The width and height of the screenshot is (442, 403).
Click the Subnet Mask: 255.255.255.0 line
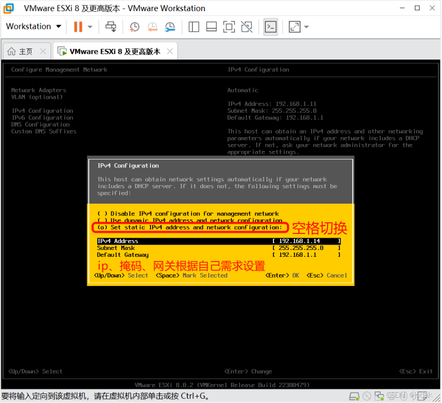(272, 111)
